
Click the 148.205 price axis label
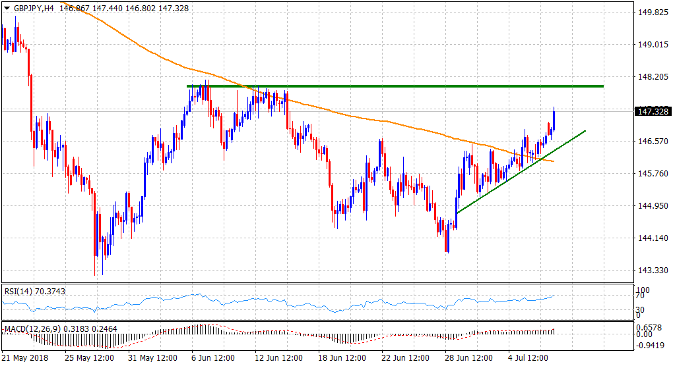(652, 77)
